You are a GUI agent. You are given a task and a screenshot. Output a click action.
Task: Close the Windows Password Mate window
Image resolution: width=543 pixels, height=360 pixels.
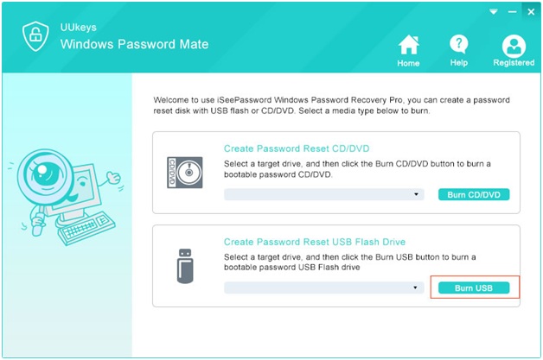tap(531, 12)
